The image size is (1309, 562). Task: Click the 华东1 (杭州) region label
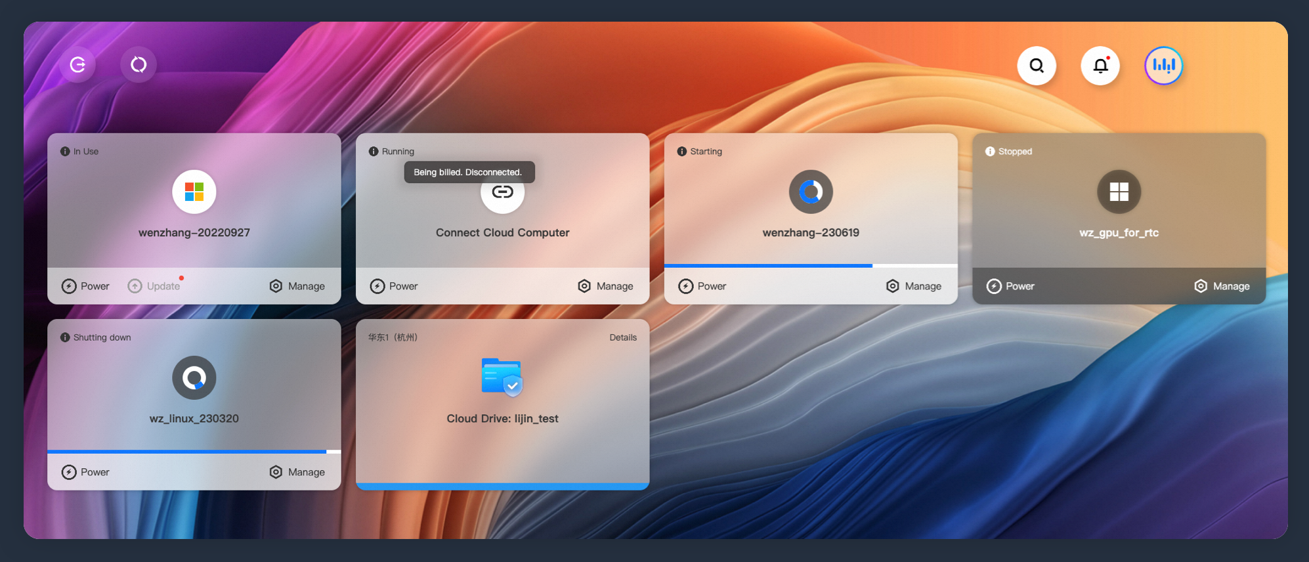(393, 337)
